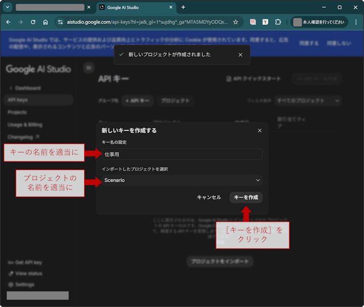Click the Y extension icon in toolbar
Viewport: 364px width, 307px height.
coord(265,22)
